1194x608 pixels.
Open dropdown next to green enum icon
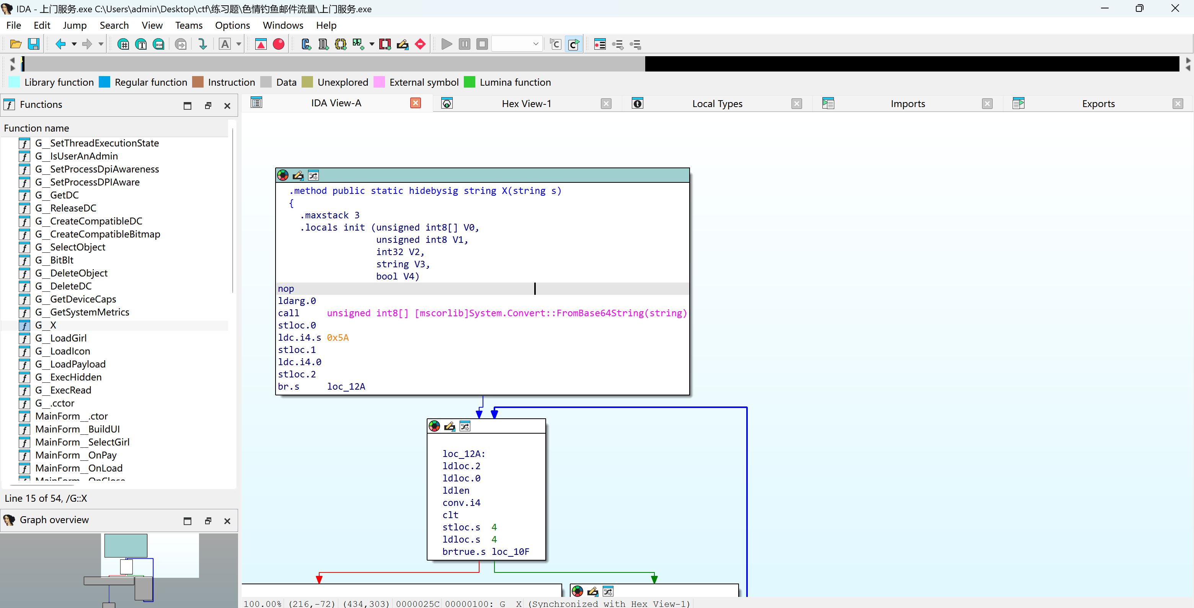click(x=372, y=44)
